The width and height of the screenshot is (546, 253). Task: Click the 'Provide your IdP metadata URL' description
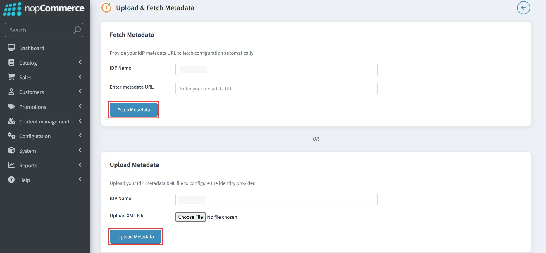pyautogui.click(x=182, y=53)
